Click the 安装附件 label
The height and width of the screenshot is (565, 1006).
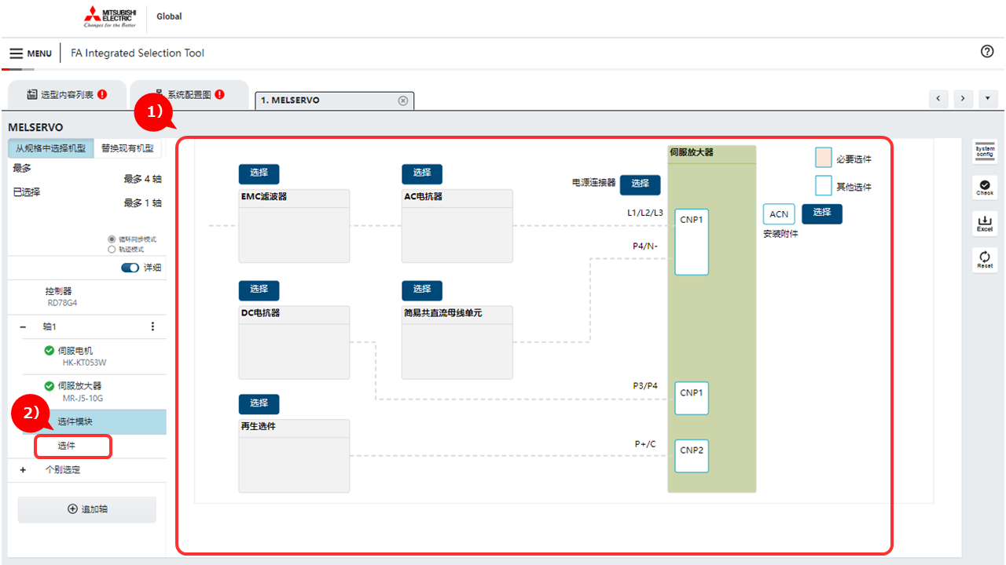(780, 234)
